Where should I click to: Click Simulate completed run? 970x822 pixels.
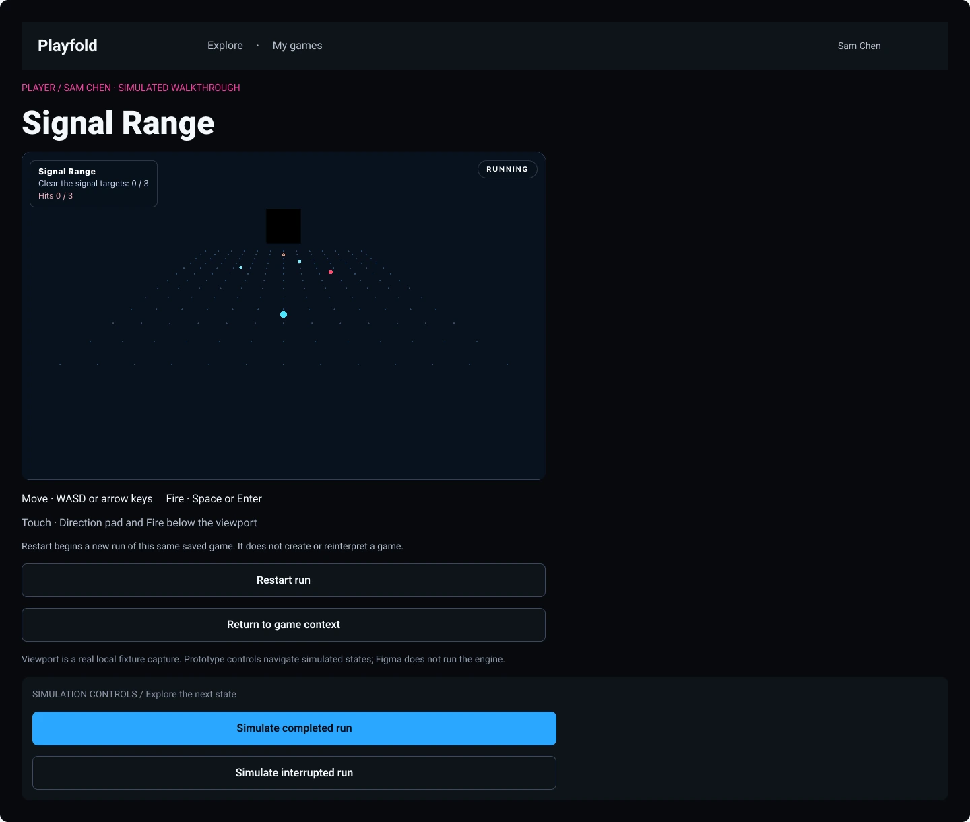[x=294, y=728]
